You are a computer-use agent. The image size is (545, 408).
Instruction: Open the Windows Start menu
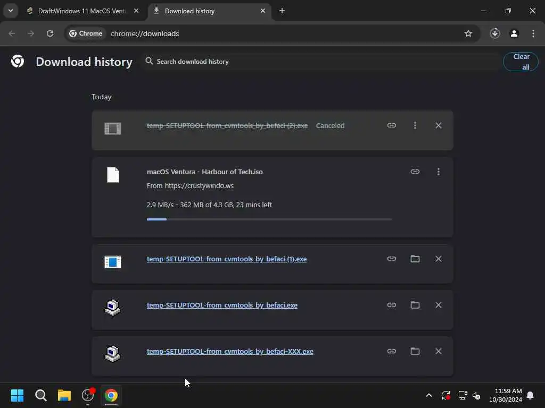18,395
